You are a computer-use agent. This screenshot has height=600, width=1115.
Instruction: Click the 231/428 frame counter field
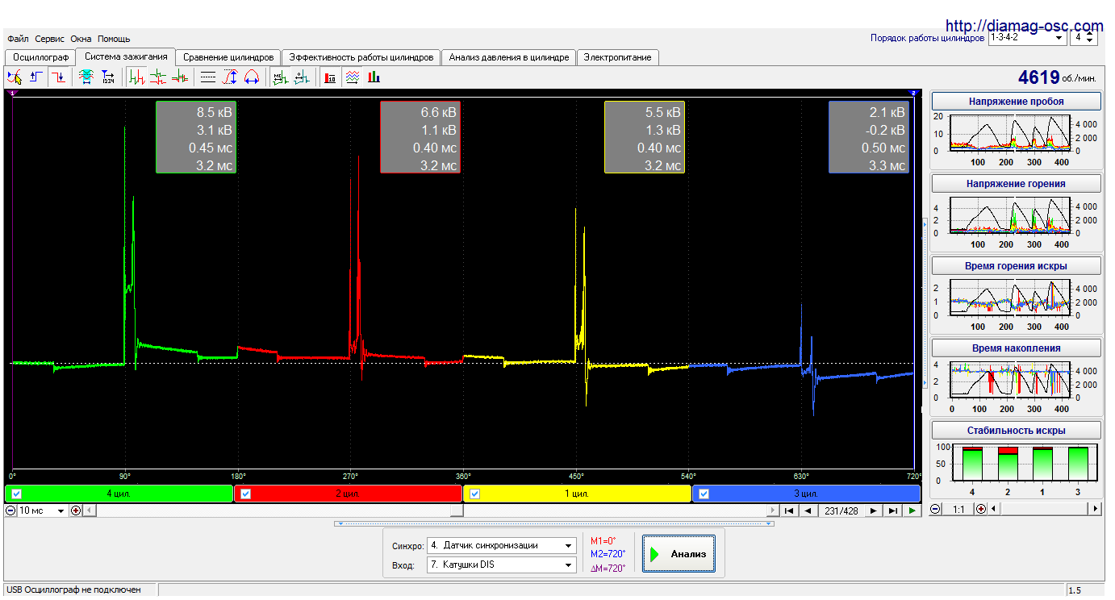(x=840, y=510)
